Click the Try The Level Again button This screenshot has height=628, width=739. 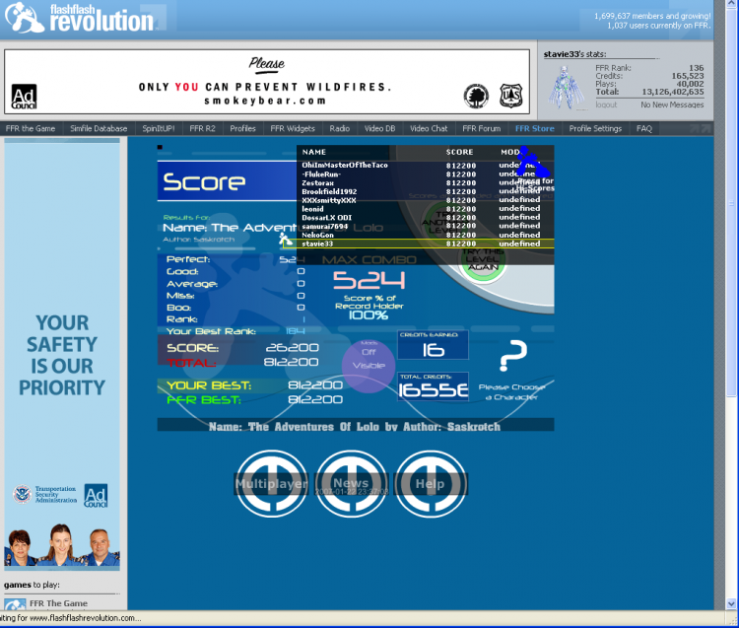[x=483, y=260]
